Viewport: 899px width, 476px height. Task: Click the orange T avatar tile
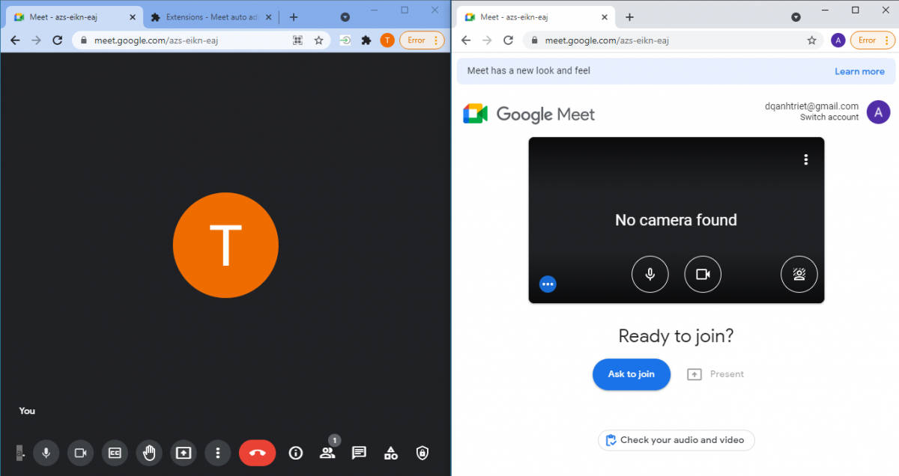[x=225, y=245]
